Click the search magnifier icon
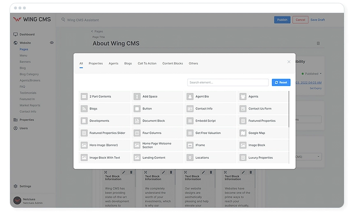The height and width of the screenshot is (219, 354). click(63, 20)
